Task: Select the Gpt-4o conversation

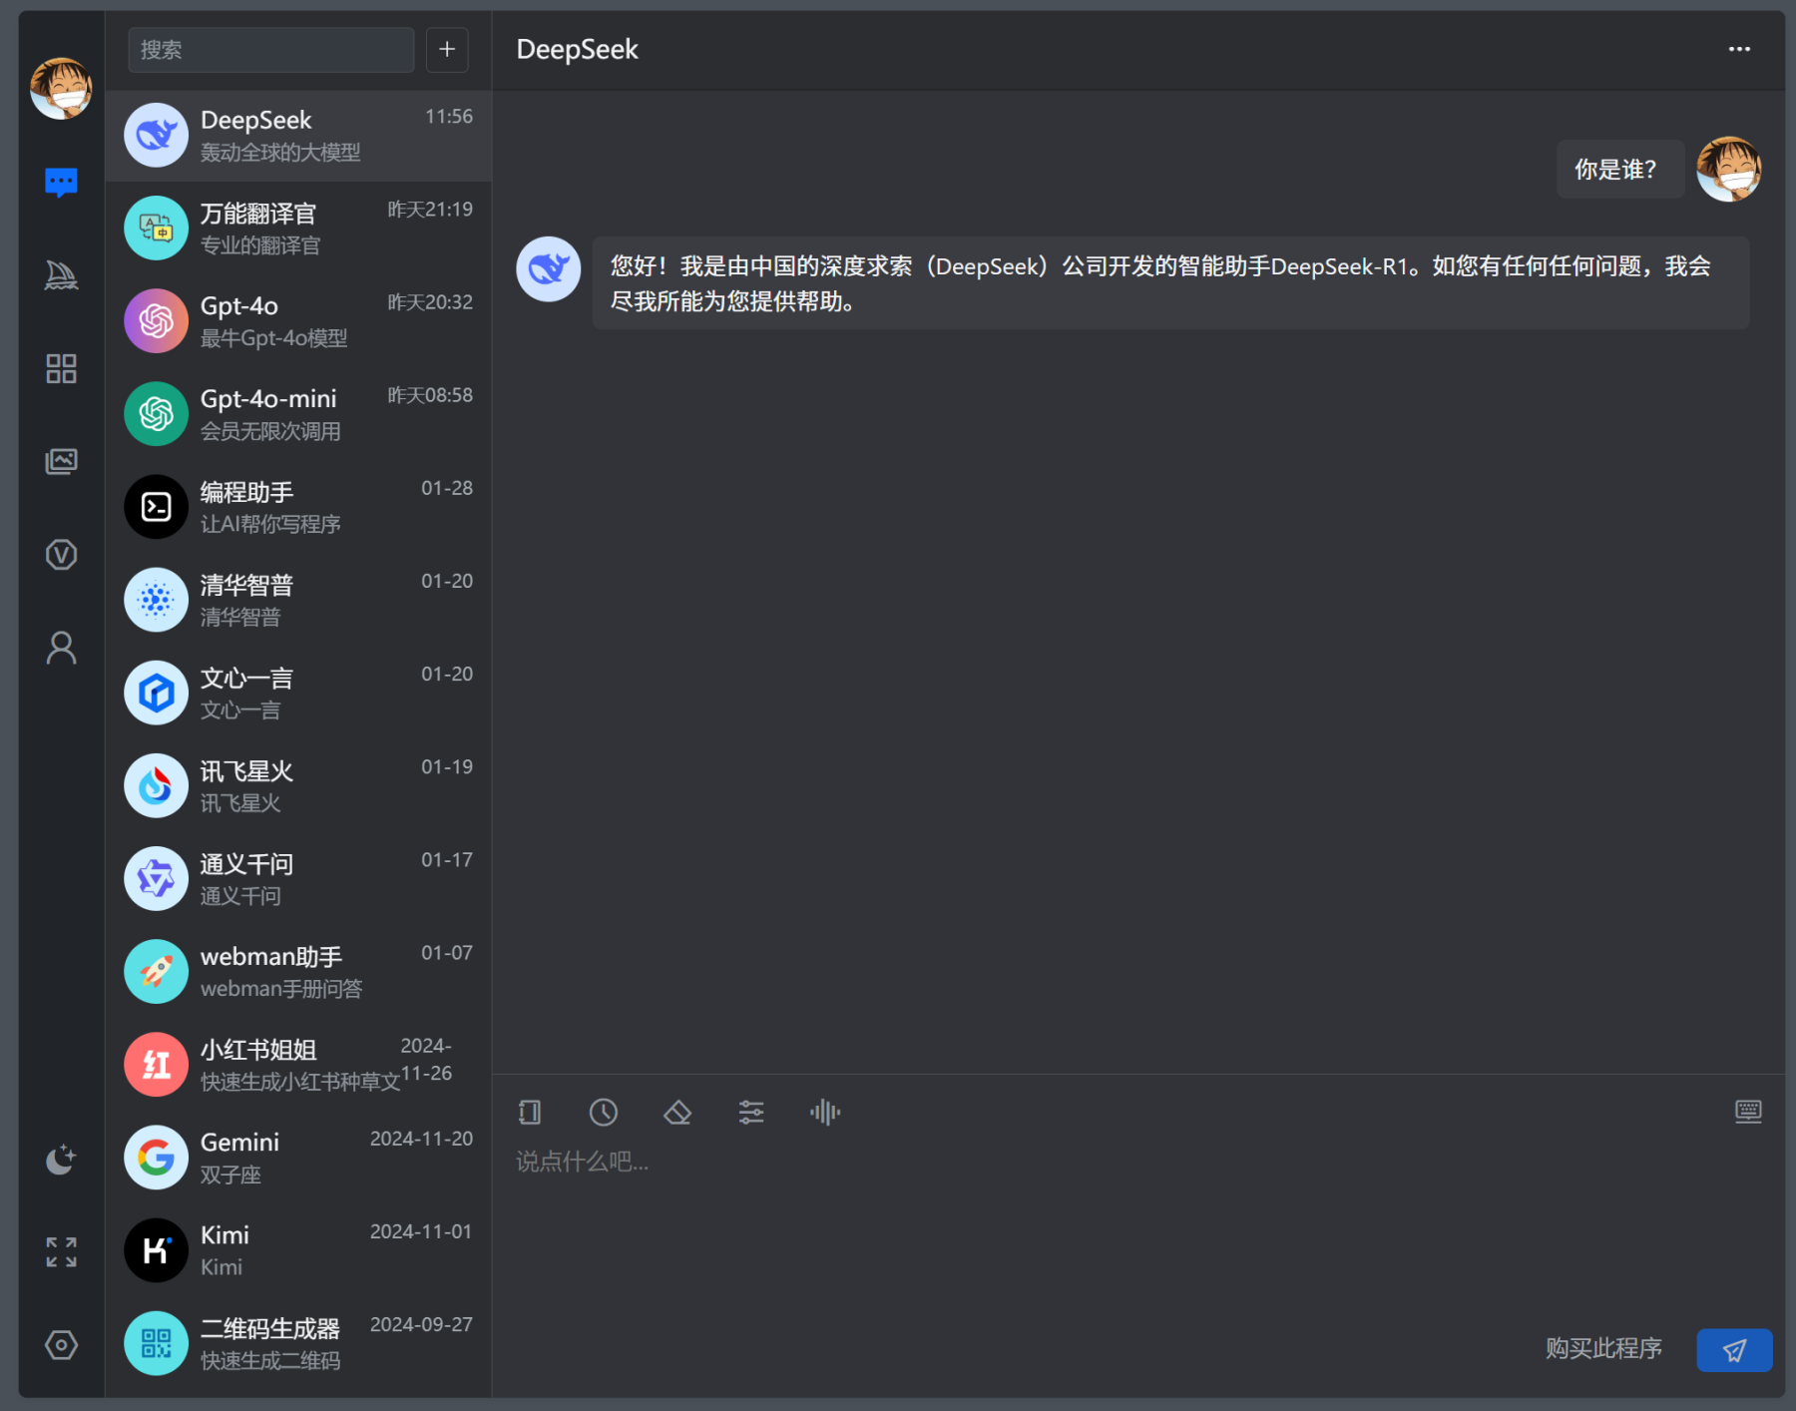Action: coord(298,321)
